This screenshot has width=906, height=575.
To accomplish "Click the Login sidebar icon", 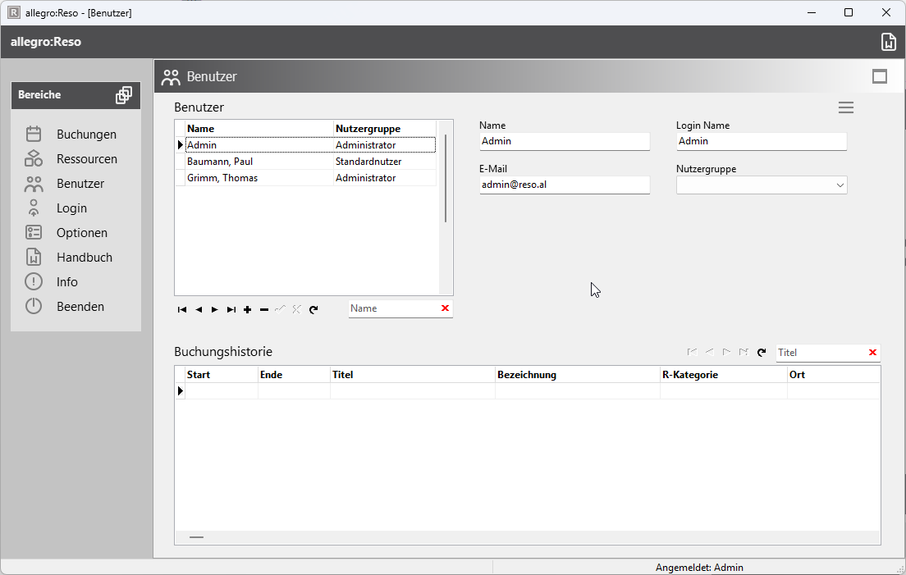I will (34, 208).
